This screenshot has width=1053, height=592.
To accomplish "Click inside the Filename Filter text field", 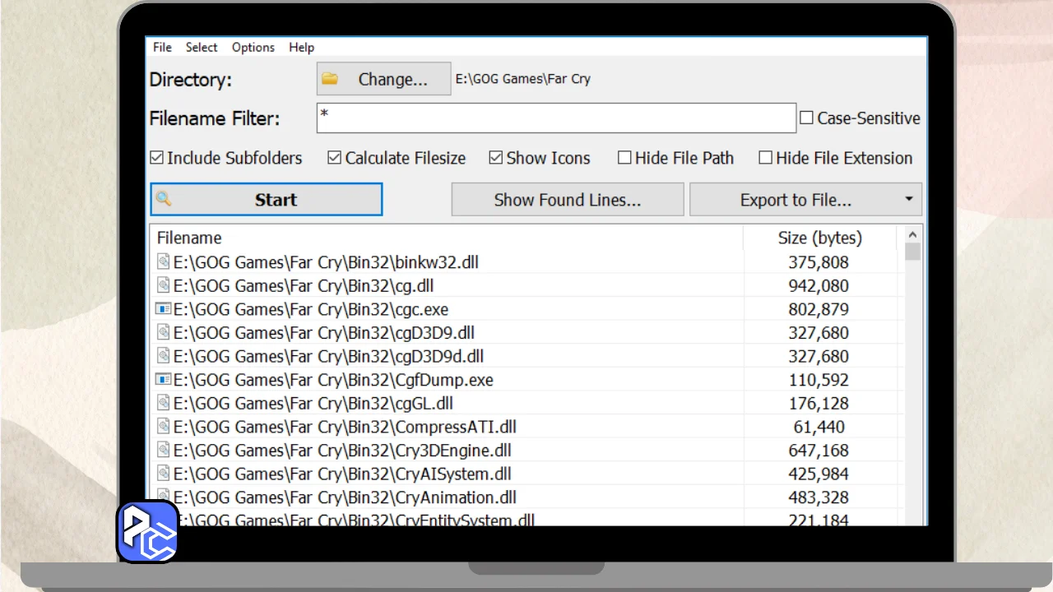I will coord(555,118).
